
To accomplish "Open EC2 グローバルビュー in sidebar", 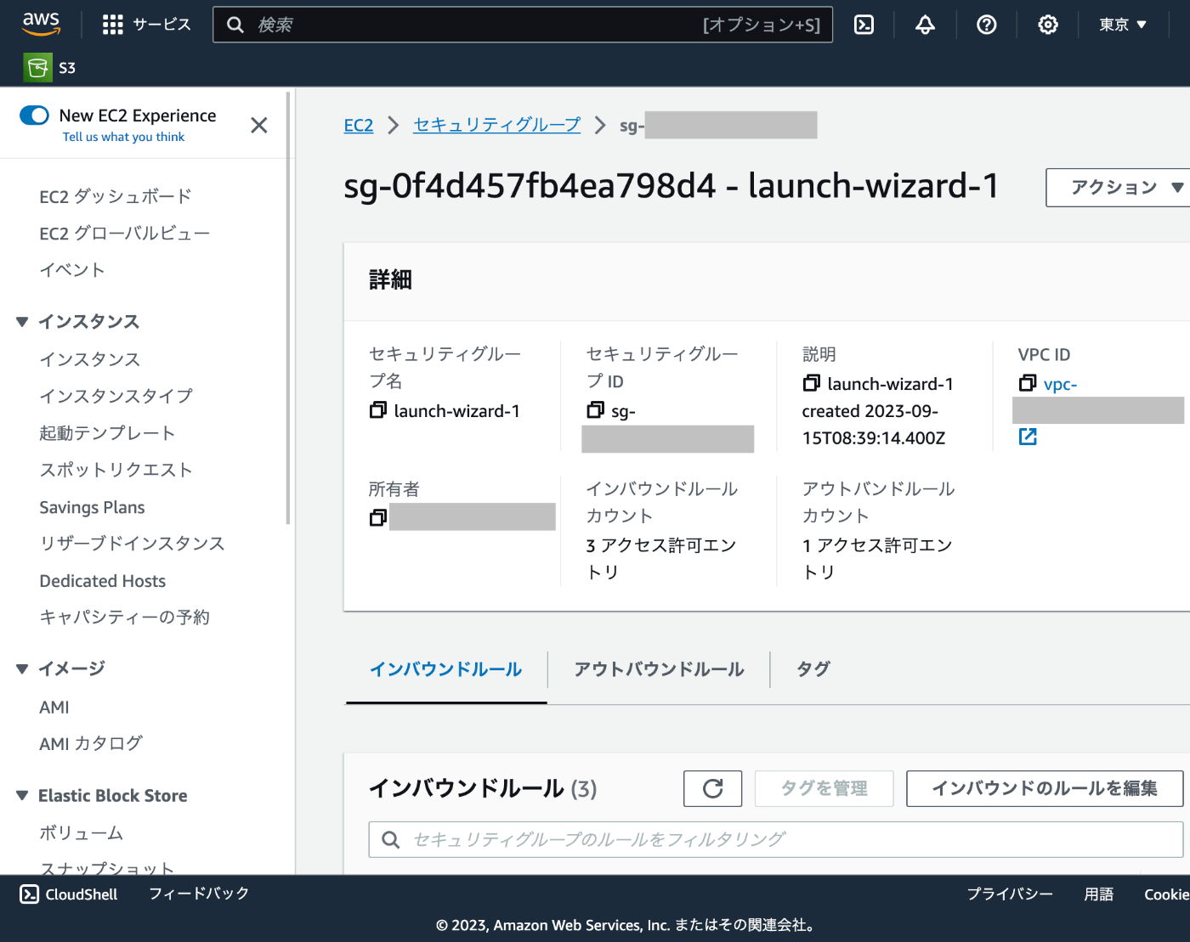I will click(x=124, y=234).
